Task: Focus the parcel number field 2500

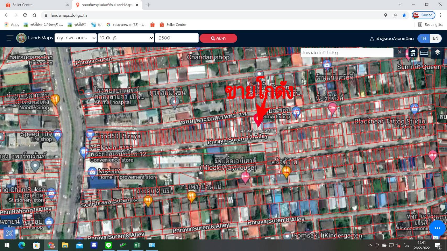Action: point(177,38)
